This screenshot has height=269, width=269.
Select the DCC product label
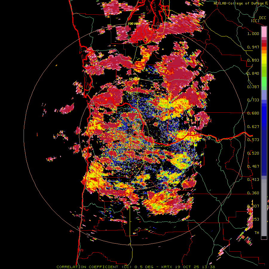pos(262,18)
